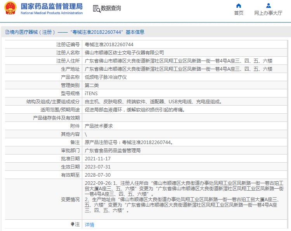Go to 数据查询 section title
This screenshot has height=231, width=291.
coord(111,8)
